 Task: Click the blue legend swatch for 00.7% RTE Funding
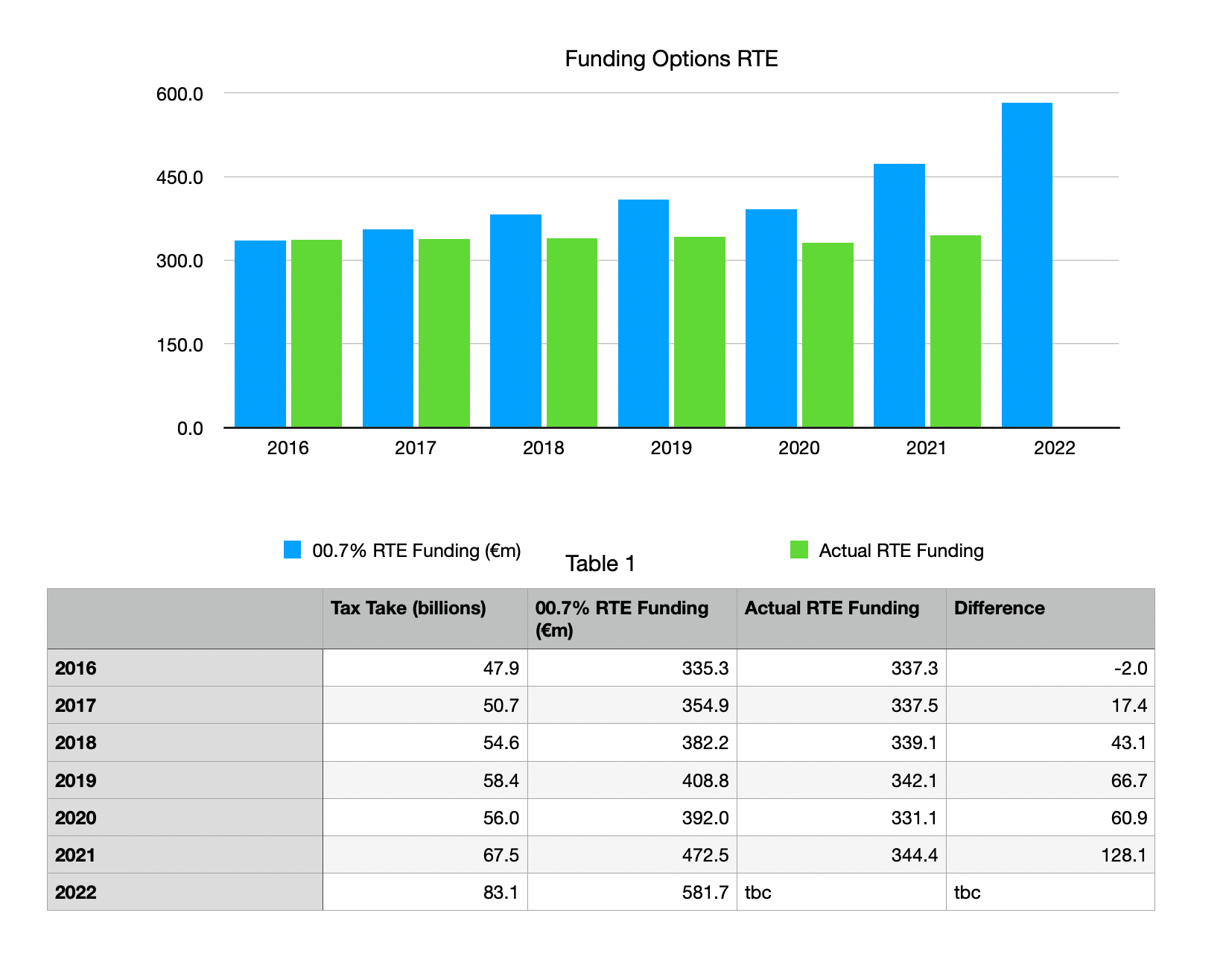pos(293,550)
